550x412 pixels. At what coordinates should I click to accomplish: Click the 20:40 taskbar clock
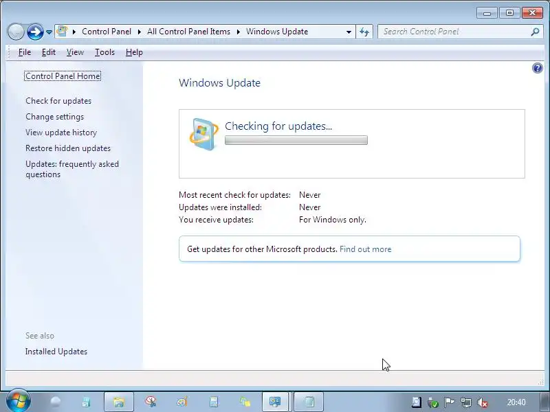tap(516, 402)
